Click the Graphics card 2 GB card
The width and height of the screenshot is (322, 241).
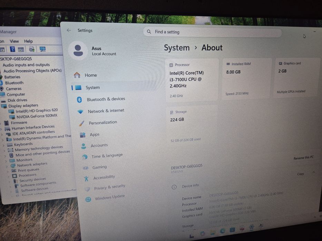coord(297,77)
